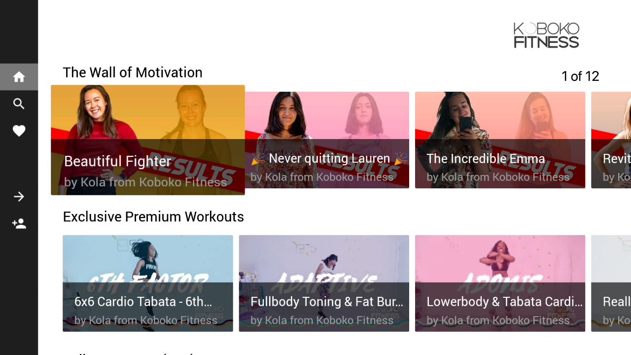Click The Wall of Motivation heading

pyautogui.click(x=133, y=72)
